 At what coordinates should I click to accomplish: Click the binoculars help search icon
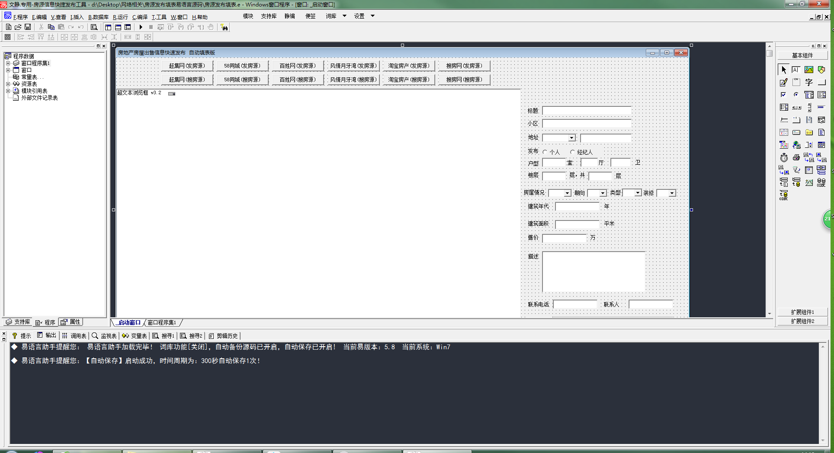click(224, 27)
